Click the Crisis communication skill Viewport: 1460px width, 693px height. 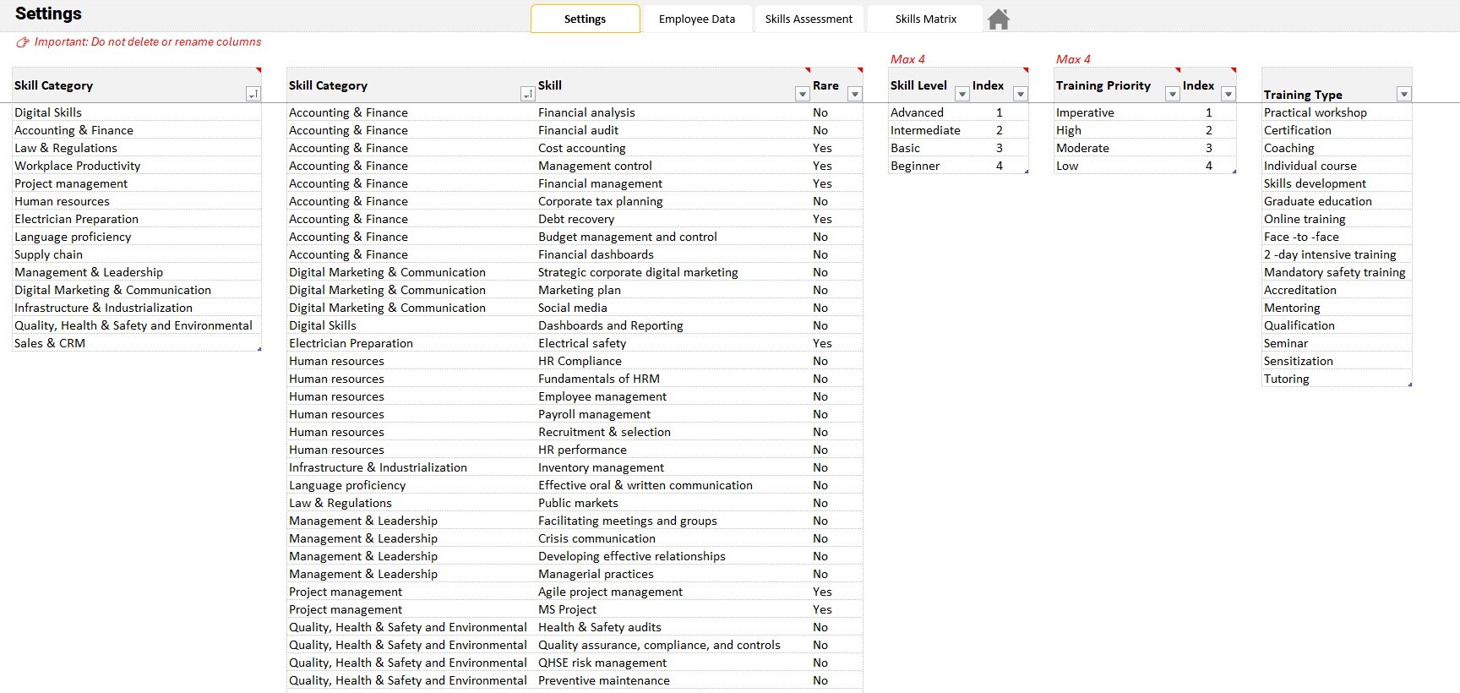pyautogui.click(x=673, y=538)
